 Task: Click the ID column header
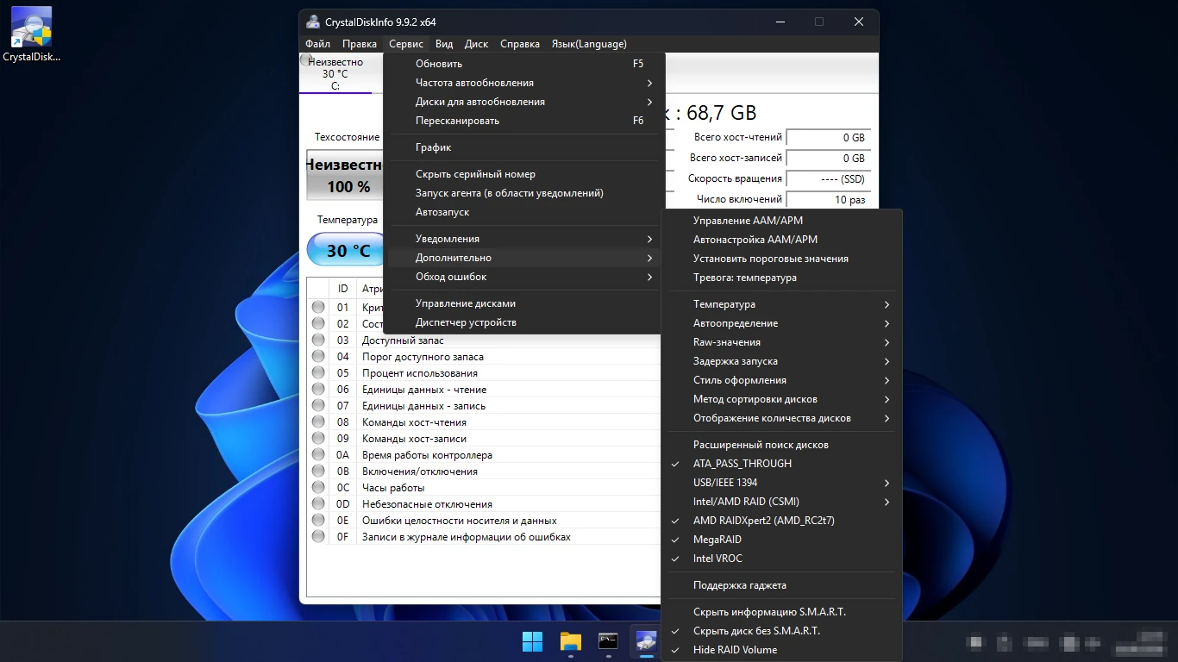pos(343,289)
